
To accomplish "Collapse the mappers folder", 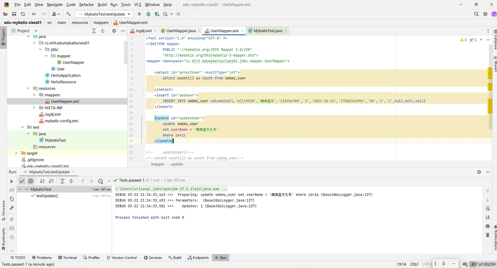I will [34, 95].
